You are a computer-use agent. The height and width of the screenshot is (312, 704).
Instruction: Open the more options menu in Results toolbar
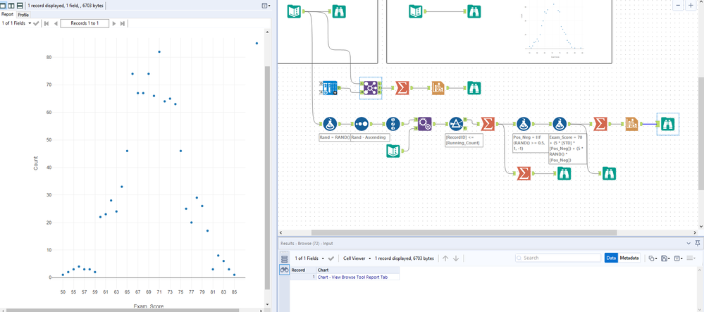click(x=691, y=258)
